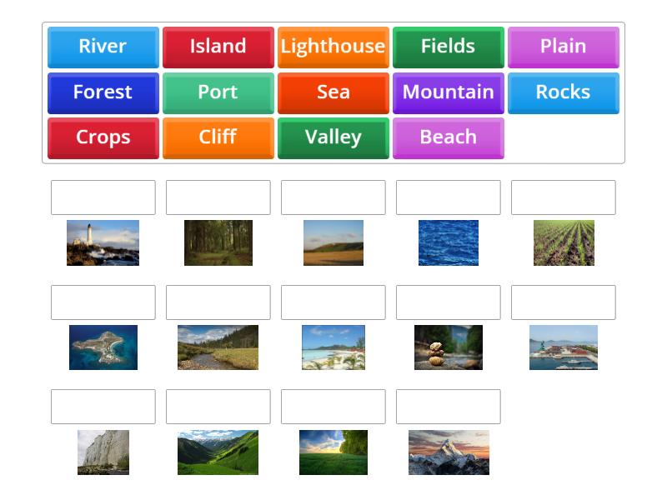Click the answer box above the sea photo
This screenshot has width=667, height=500.
pyautogui.click(x=448, y=197)
